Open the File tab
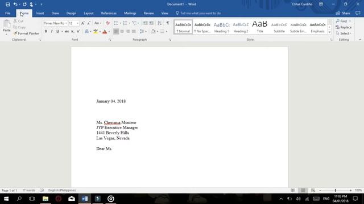 point(7,13)
